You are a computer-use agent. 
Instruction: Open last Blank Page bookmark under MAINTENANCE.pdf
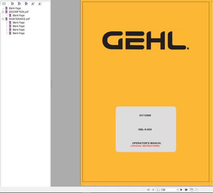pos(18,33)
